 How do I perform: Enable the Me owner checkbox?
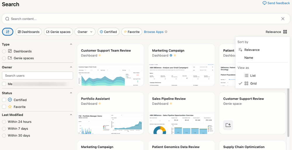coord(4,84)
